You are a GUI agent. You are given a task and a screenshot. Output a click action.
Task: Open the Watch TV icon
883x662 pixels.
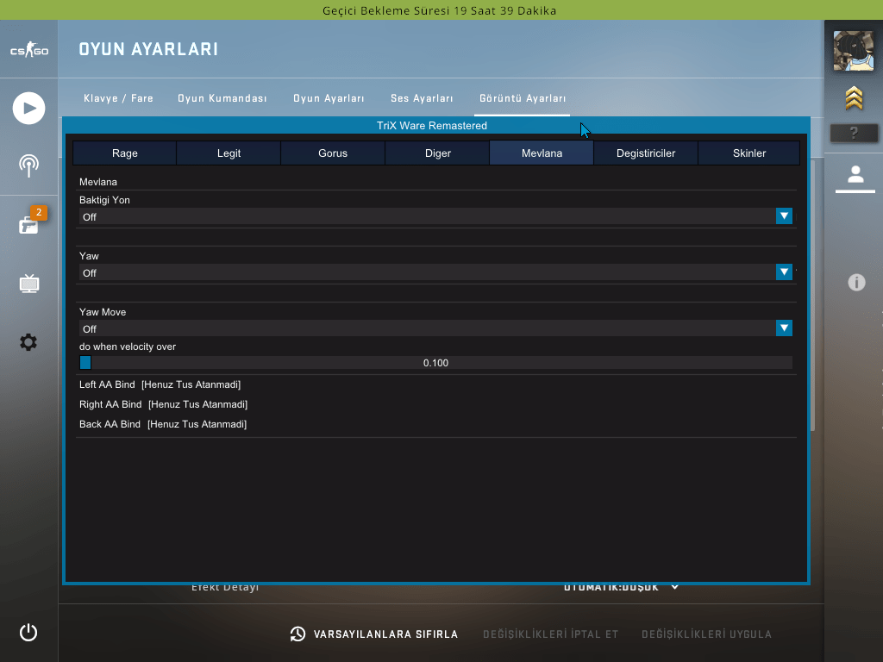click(x=28, y=283)
